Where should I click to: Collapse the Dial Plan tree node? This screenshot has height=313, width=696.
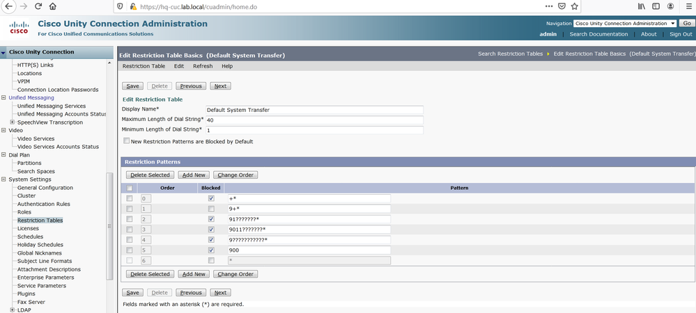[x=4, y=154]
